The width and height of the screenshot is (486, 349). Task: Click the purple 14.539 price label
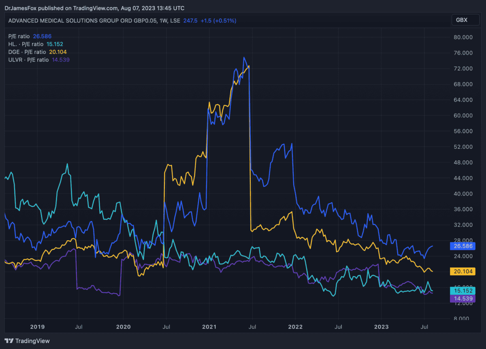[462, 298]
